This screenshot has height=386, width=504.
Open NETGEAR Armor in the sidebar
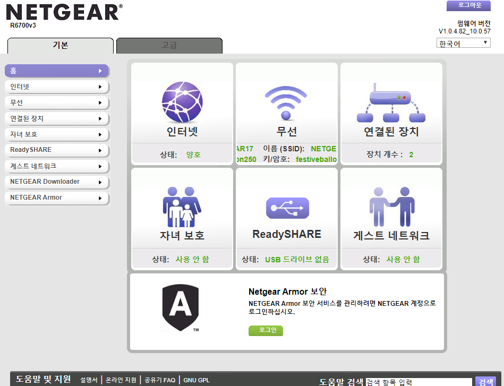click(x=57, y=198)
